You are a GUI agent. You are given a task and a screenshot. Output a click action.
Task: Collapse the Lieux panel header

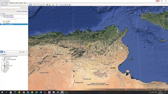1,14
